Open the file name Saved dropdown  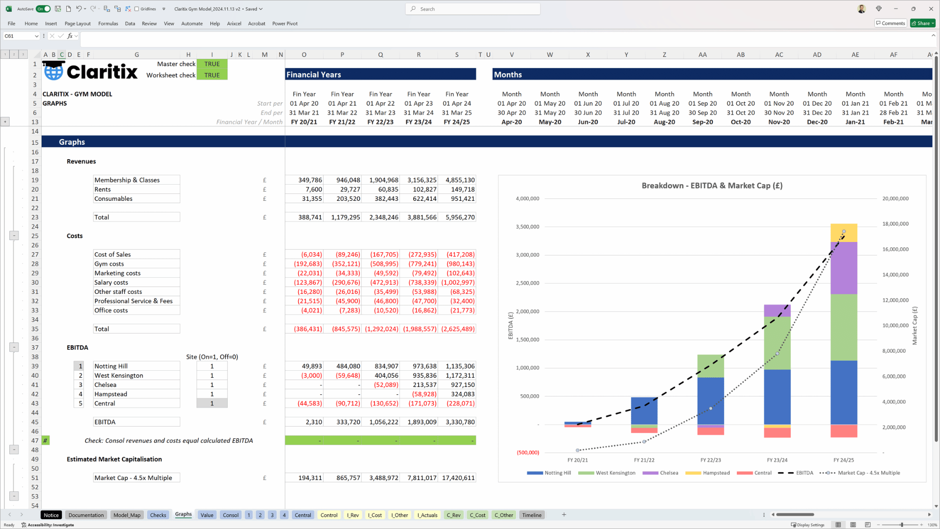[261, 9]
